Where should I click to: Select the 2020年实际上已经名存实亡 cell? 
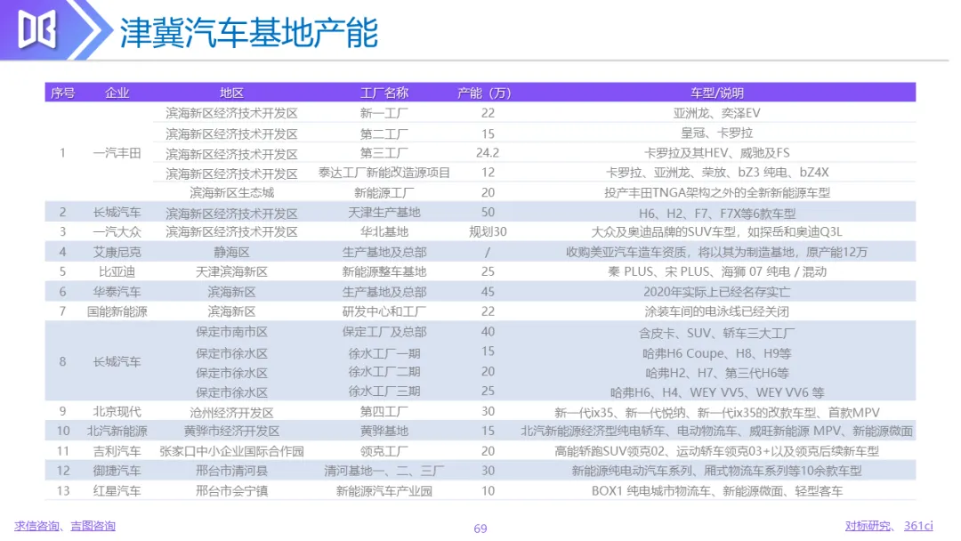(716, 292)
